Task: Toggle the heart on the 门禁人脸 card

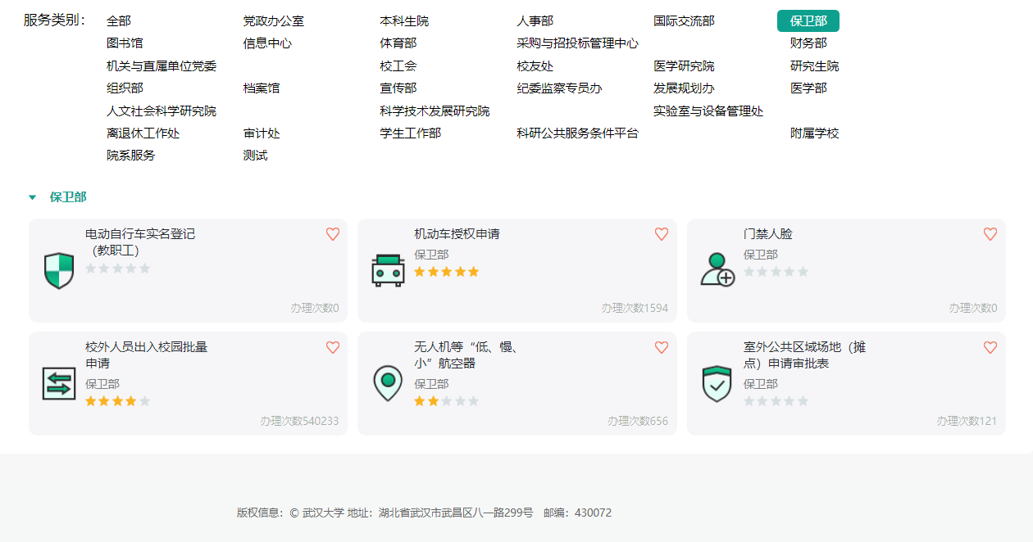Action: pyautogui.click(x=990, y=234)
